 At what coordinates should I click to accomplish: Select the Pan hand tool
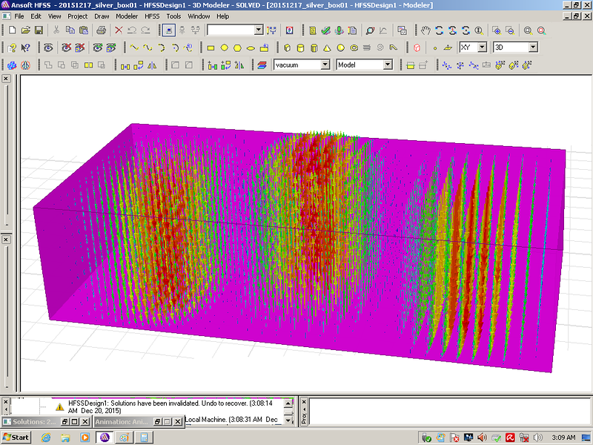425,30
